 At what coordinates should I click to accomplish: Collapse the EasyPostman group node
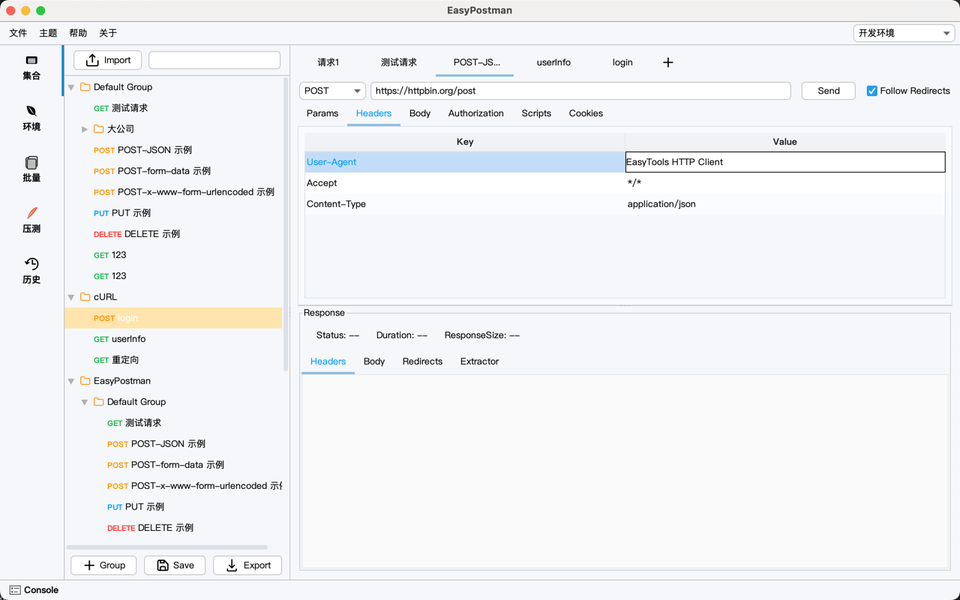71,382
